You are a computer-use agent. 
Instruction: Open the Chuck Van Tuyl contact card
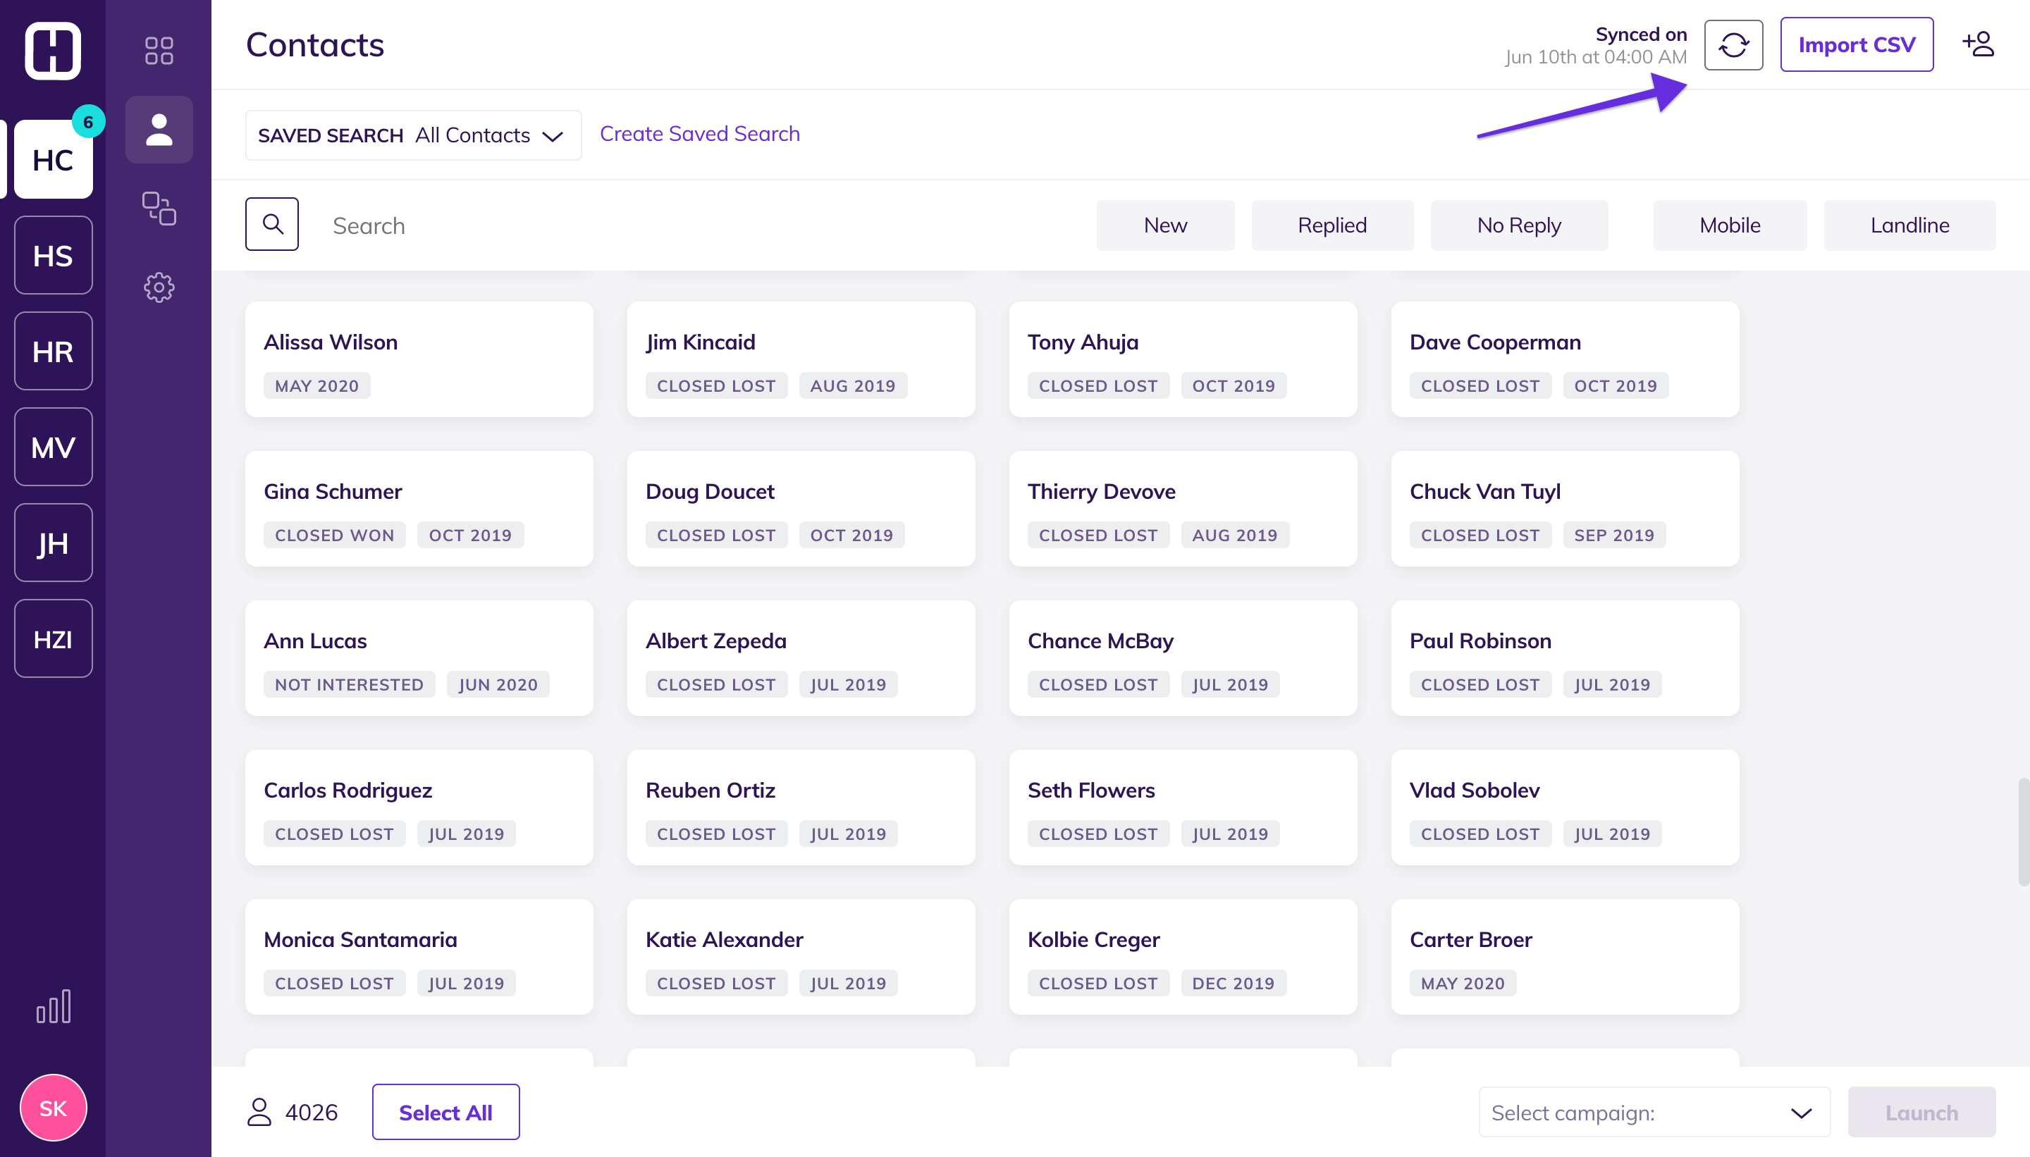click(1565, 509)
